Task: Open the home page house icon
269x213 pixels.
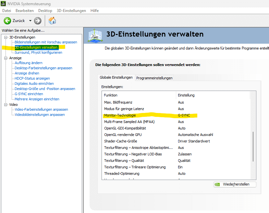Action: 52,21
